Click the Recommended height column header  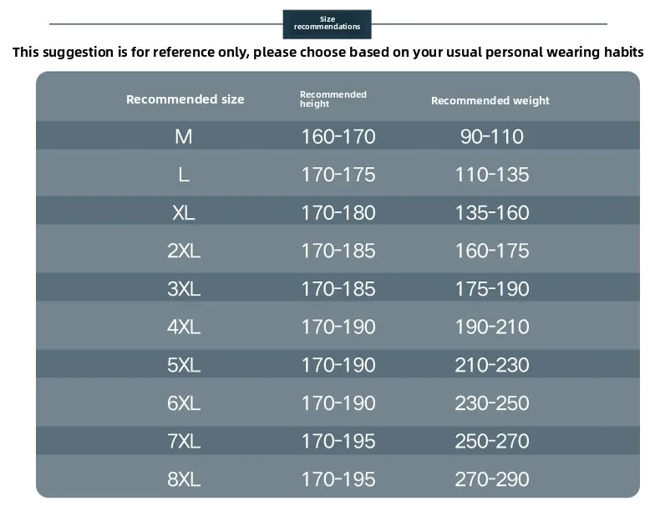[x=333, y=99]
